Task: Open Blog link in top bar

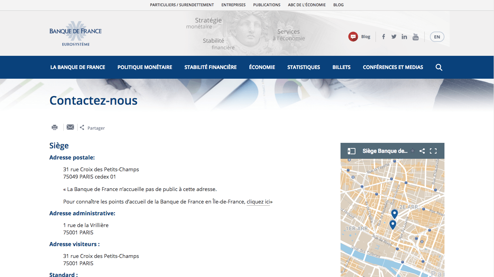Action: pyautogui.click(x=338, y=5)
